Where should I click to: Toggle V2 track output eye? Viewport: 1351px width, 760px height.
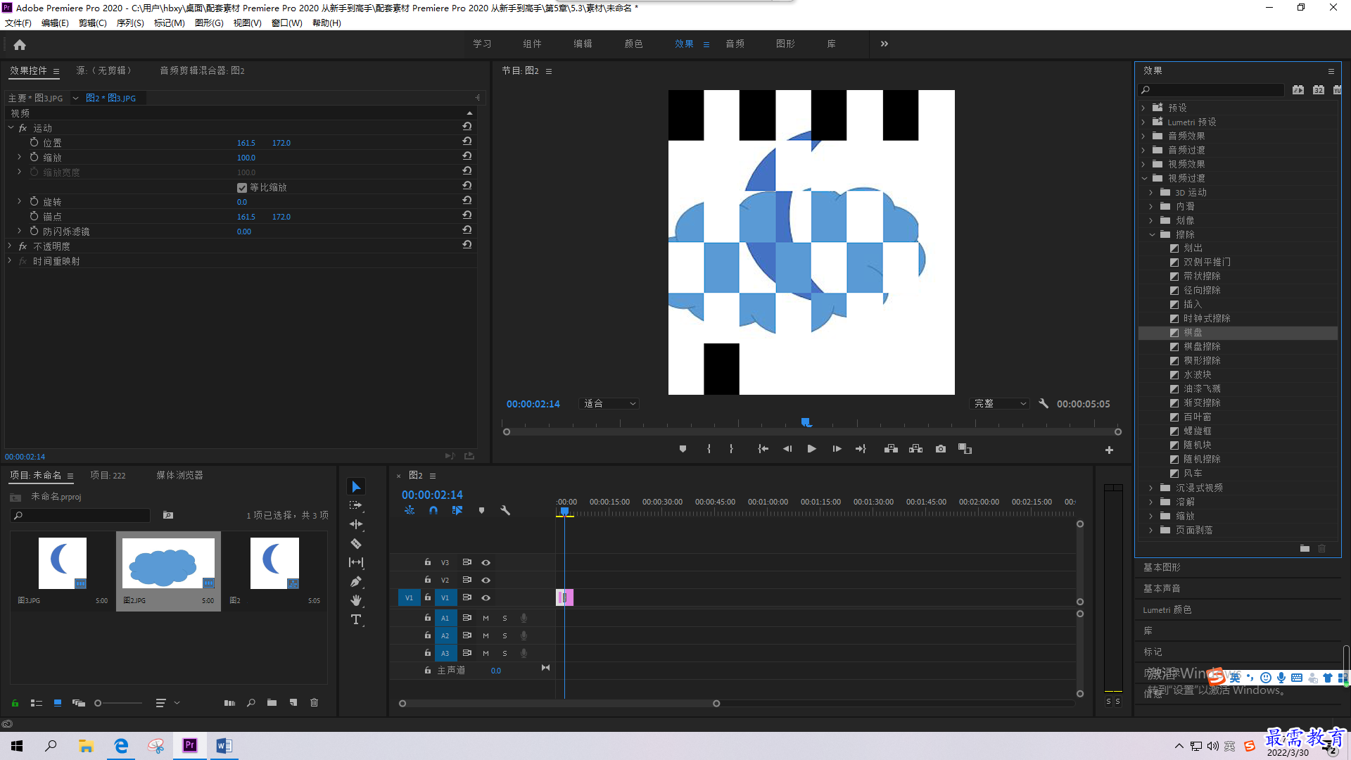(x=486, y=581)
